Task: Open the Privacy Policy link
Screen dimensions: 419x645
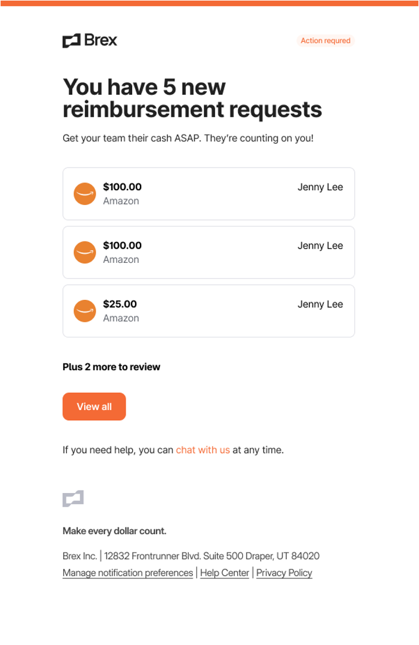Action: pyautogui.click(x=284, y=573)
